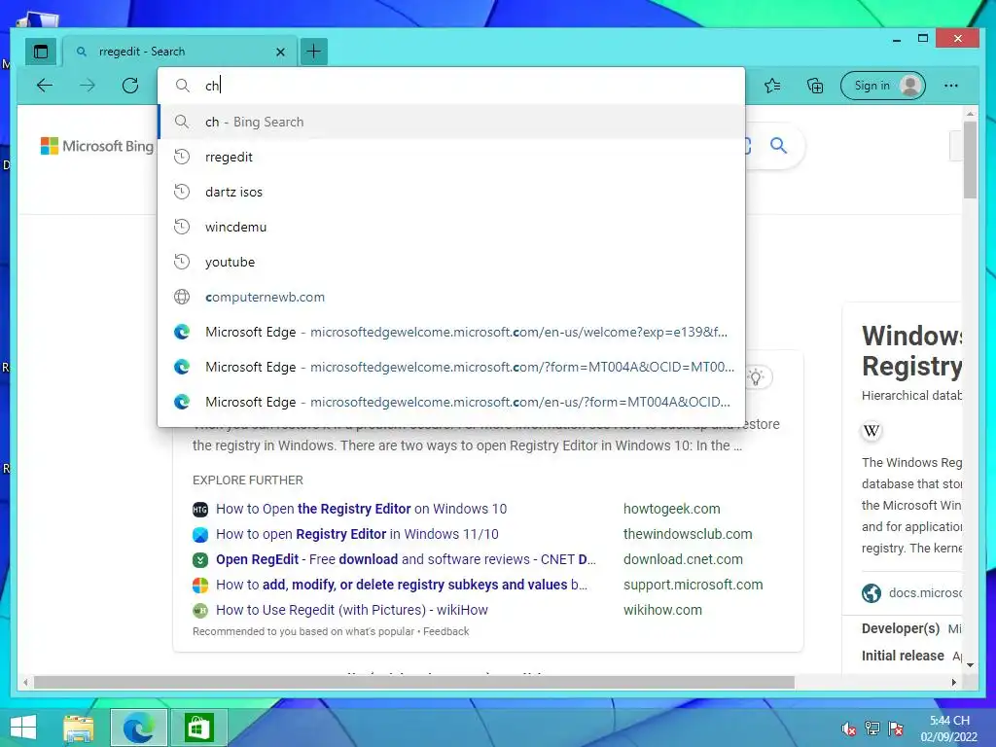
Task: Go back to previous page
Action: [x=45, y=86]
